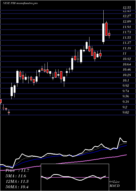Viewport: 136px width, 191px height.
Task: Click the 9.92 price axis label
Action: (126, 85)
